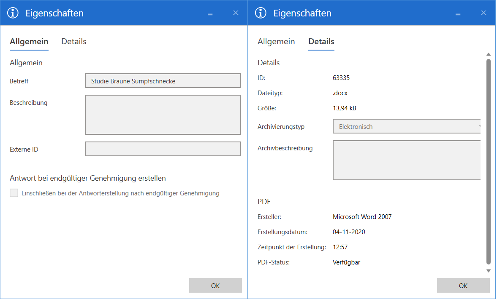Close the left Eigenschaften window
The width and height of the screenshot is (497, 299).
(236, 13)
